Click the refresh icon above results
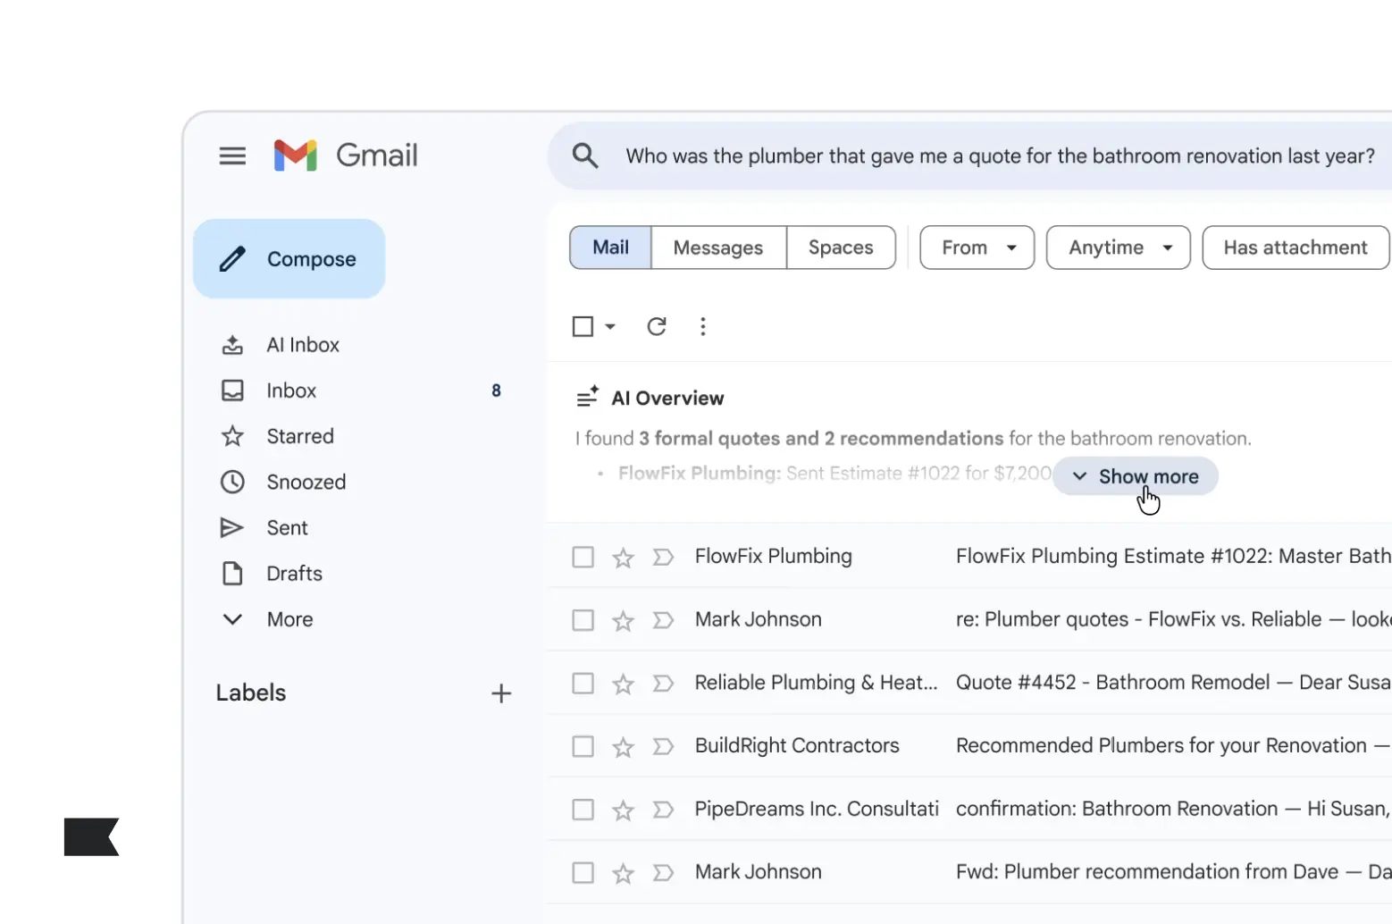This screenshot has height=924, width=1392. pyautogui.click(x=657, y=326)
